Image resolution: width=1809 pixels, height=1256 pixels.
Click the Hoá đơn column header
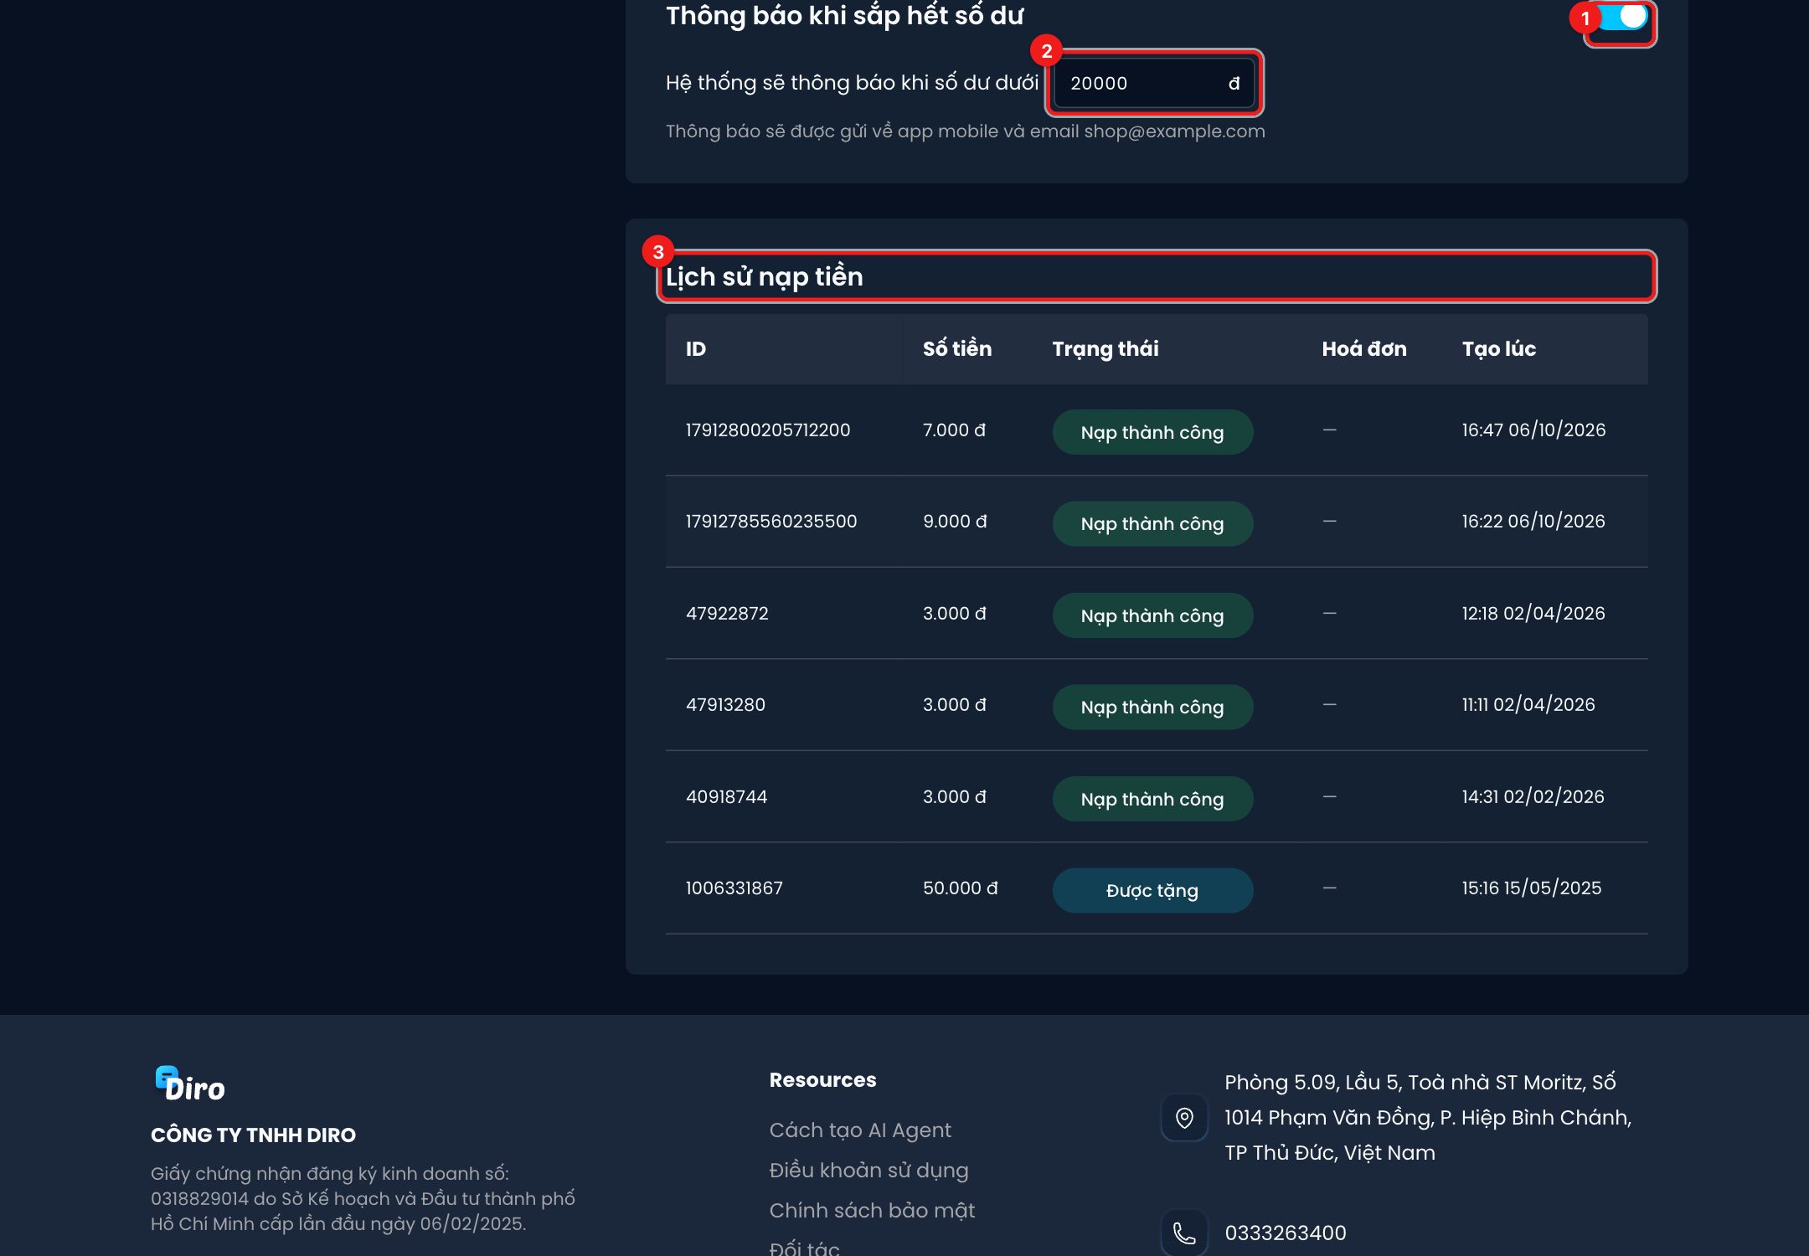pos(1364,348)
